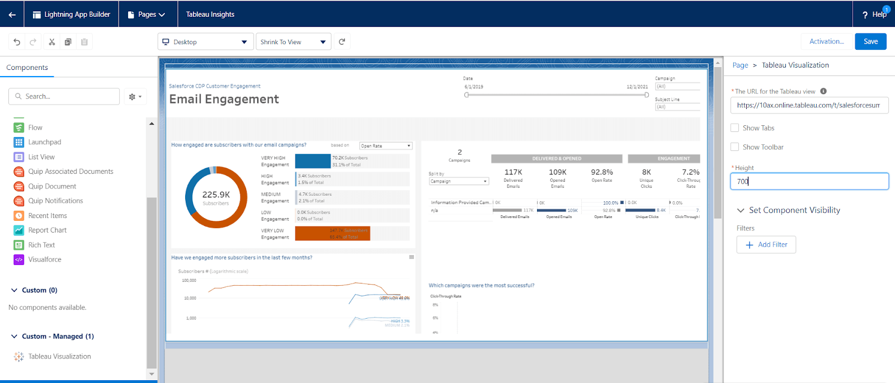Image resolution: width=895 pixels, height=383 pixels.
Task: Select the Report Chart component icon
Action: [19, 230]
